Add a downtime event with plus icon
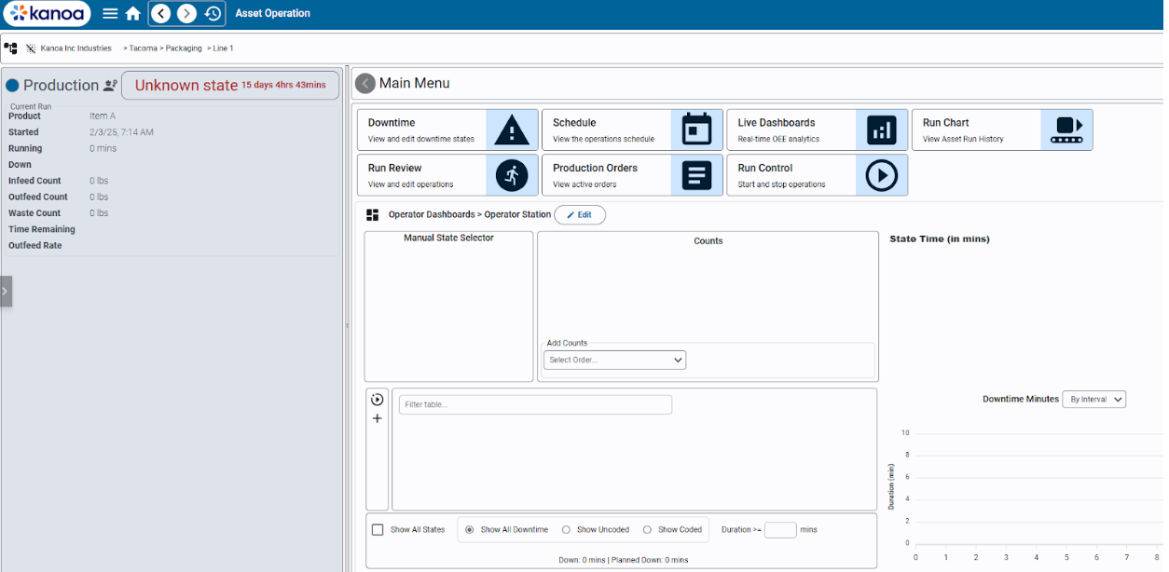 pos(378,418)
